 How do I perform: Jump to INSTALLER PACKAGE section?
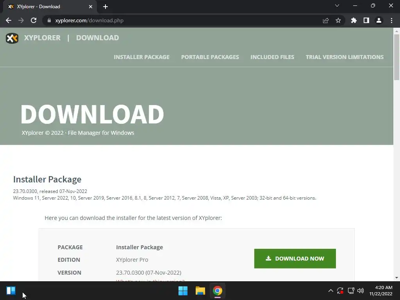(x=141, y=57)
